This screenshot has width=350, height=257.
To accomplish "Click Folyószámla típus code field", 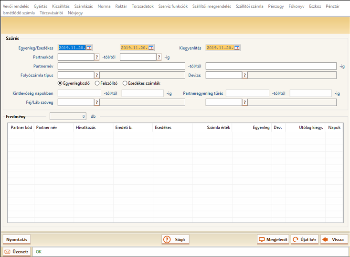I will pyautogui.click(x=76, y=75).
